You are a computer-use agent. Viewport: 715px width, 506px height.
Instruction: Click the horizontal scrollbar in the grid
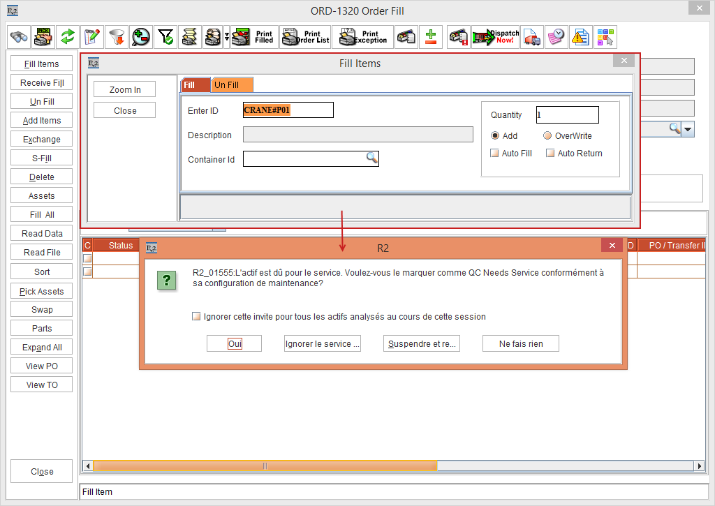tap(265, 466)
